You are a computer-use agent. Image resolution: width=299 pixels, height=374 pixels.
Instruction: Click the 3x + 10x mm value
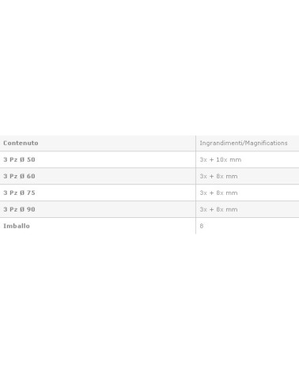(x=221, y=159)
